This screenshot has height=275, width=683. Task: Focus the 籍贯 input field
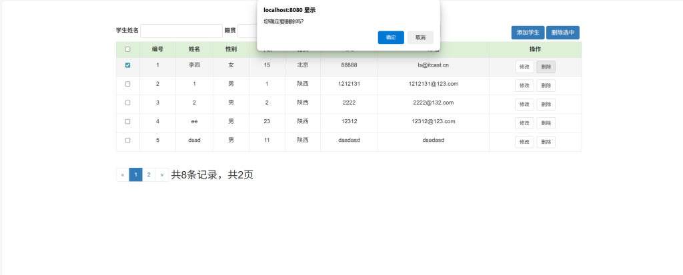click(247, 31)
